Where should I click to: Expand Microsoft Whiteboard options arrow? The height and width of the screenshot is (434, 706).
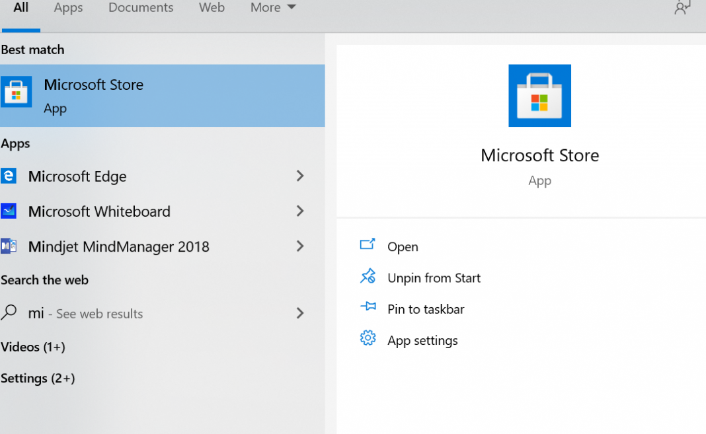click(x=300, y=211)
